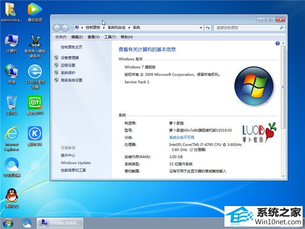Open the Windows Start orb

[8, 223]
